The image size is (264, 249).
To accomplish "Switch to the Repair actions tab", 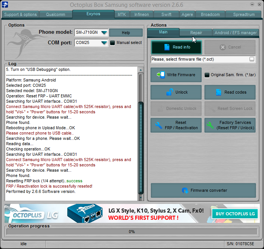I will click(x=196, y=33).
